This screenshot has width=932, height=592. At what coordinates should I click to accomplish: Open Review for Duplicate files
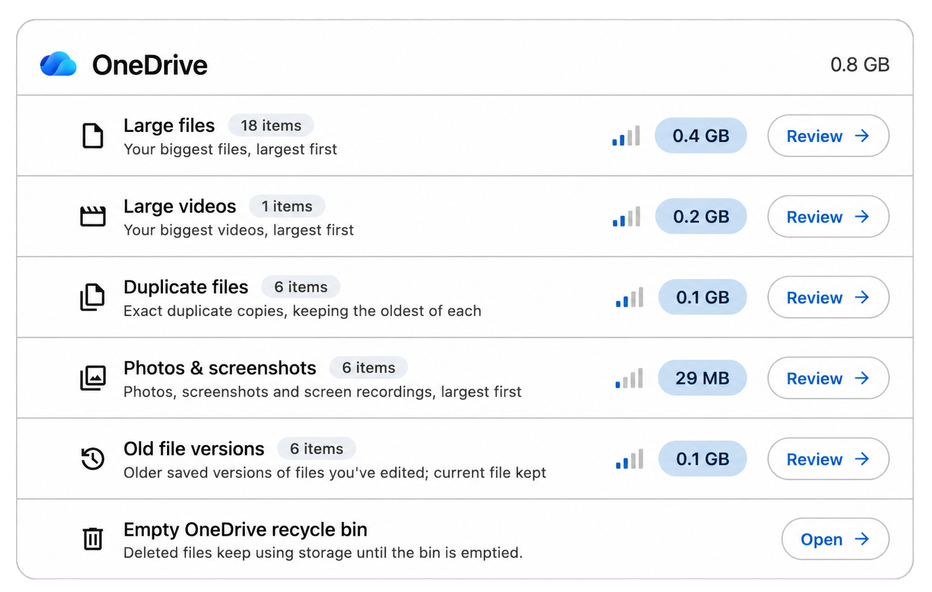pyautogui.click(x=828, y=297)
